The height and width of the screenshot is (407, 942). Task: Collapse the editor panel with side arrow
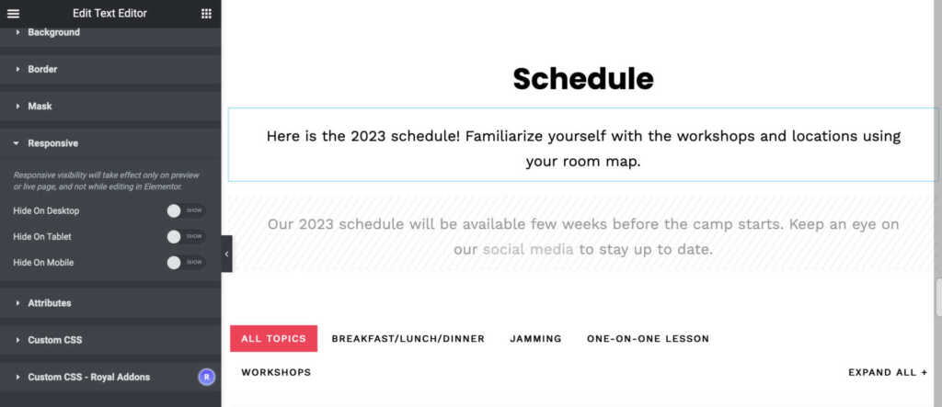point(226,254)
